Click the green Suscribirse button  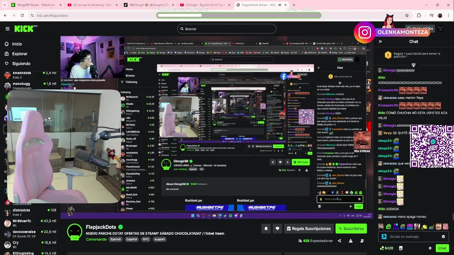pyautogui.click(x=351, y=229)
